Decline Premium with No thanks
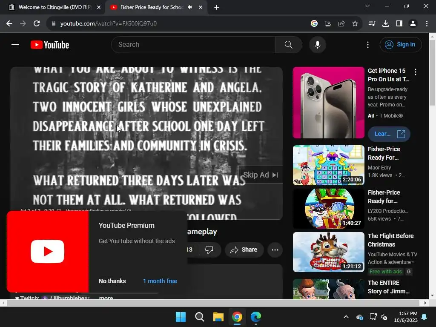Viewport: 436px width, 327px height. point(112,281)
